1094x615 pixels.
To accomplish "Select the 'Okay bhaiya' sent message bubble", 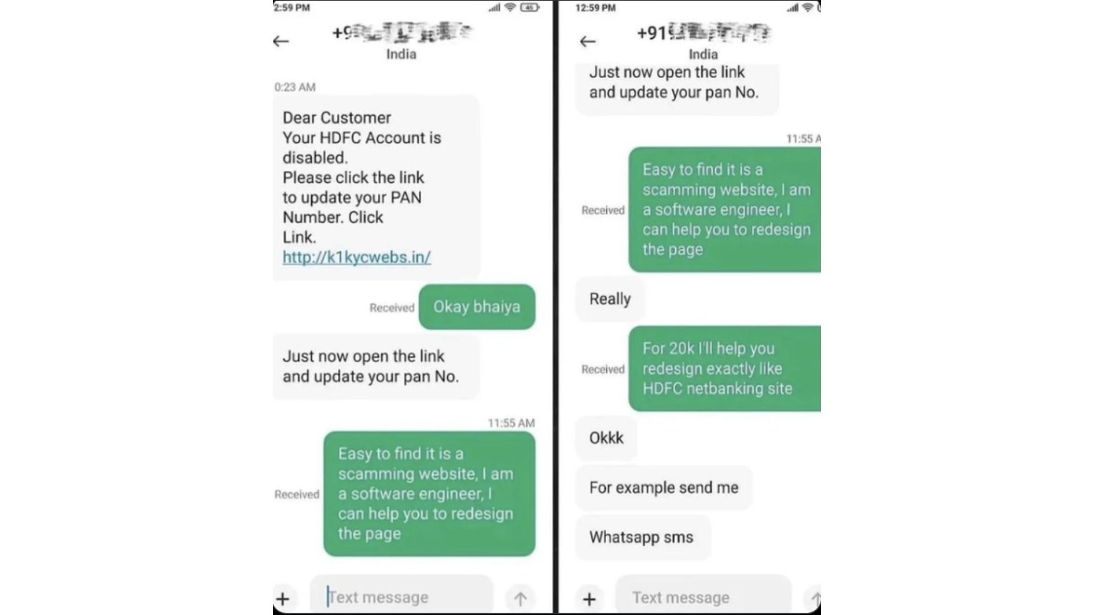I will tap(476, 306).
